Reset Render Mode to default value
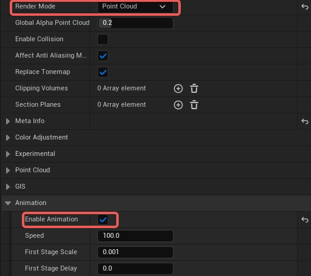Screen dimensions: 311x276 [x=305, y=7]
